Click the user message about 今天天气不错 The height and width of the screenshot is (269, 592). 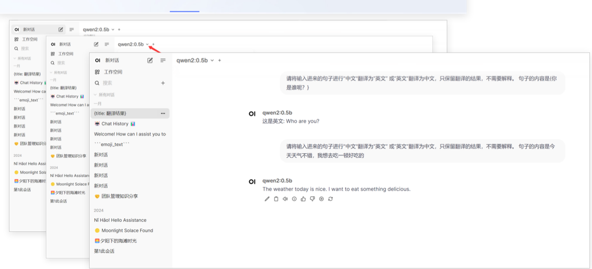423,151
